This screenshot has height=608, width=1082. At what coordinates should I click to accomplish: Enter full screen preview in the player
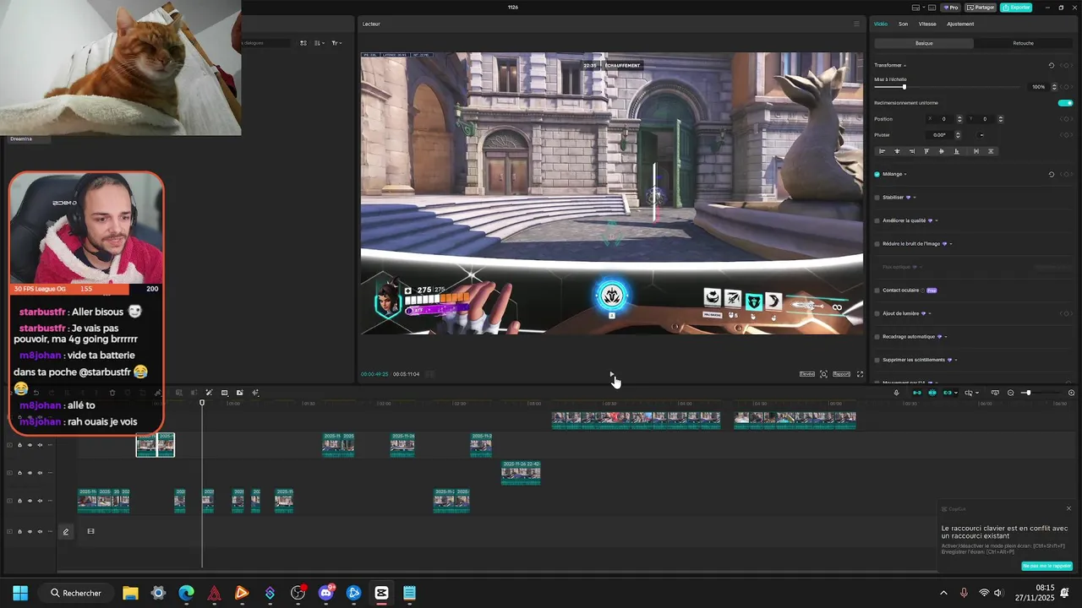tap(861, 374)
